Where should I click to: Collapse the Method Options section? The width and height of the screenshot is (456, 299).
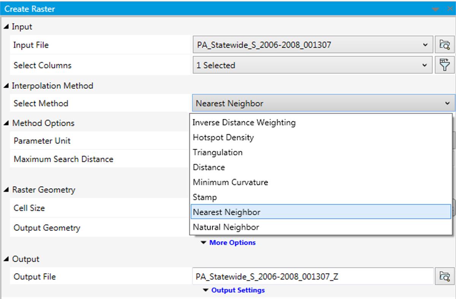click(6, 123)
